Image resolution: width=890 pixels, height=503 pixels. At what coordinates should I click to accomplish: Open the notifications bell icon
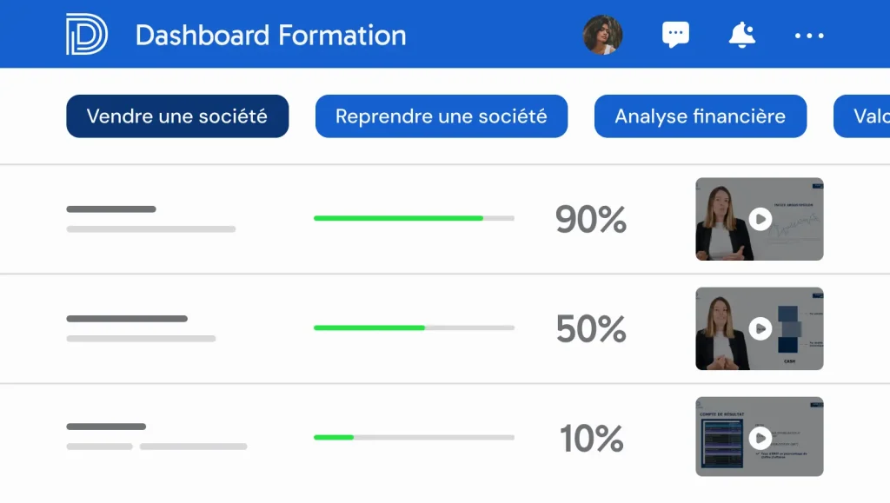pos(741,35)
